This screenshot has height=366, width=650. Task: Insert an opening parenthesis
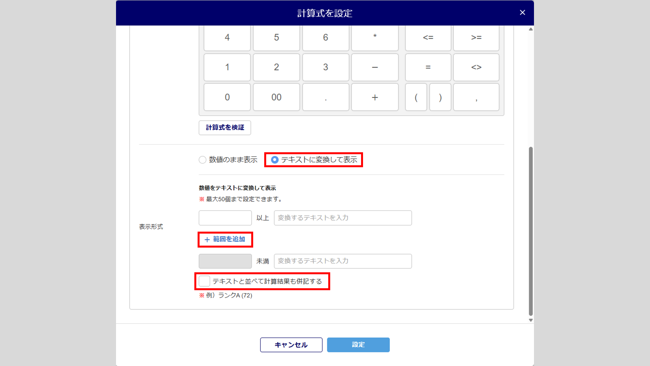pos(416,97)
